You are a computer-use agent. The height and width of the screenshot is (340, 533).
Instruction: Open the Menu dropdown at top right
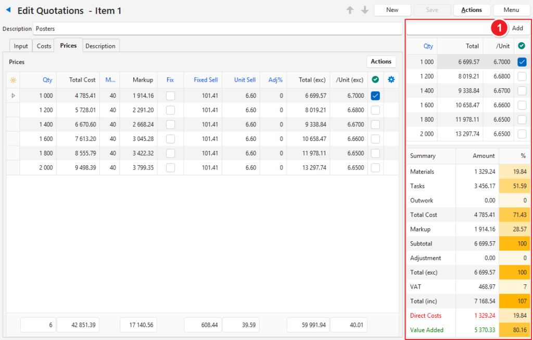pos(511,10)
